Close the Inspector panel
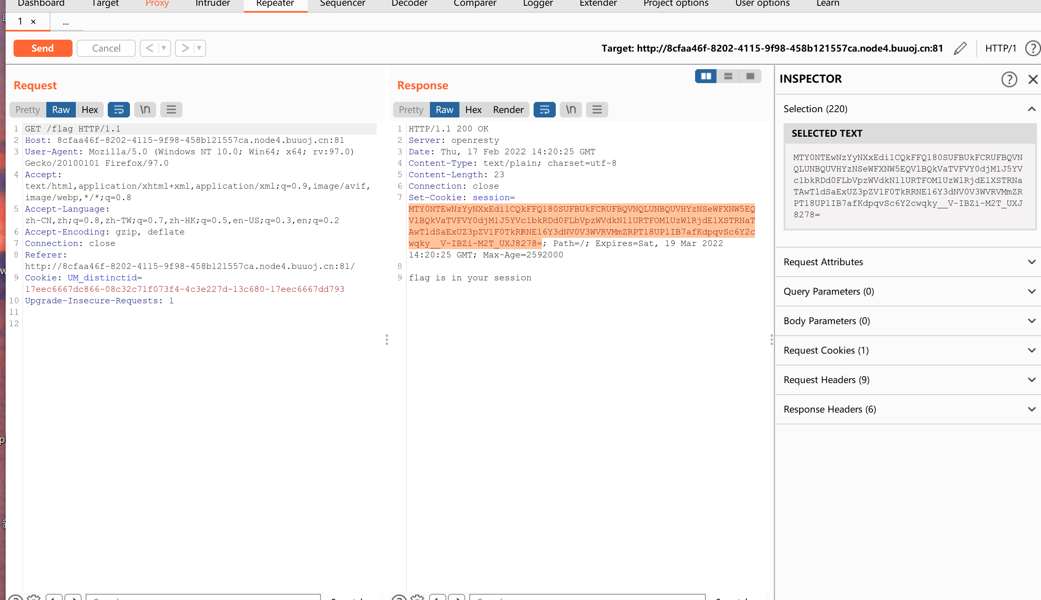 point(1033,79)
